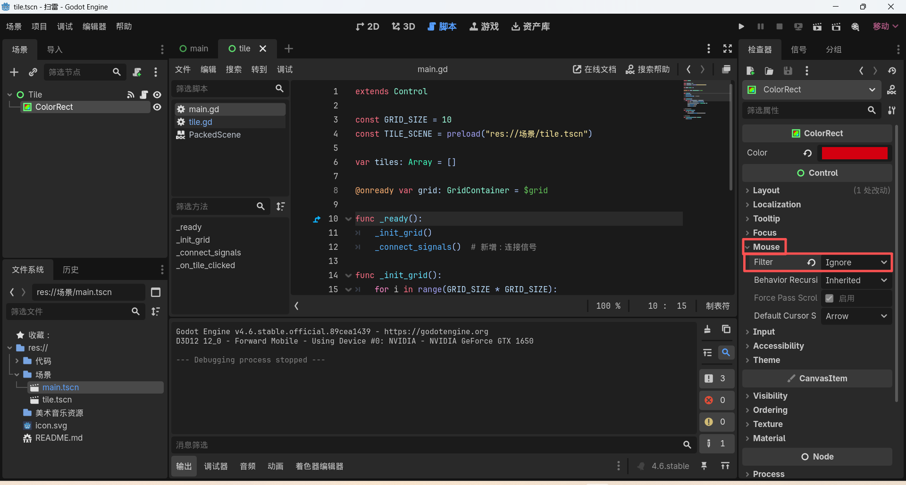This screenshot has width=906, height=485.
Task: Open the 移动 renderer dropdown
Action: pyautogui.click(x=885, y=26)
